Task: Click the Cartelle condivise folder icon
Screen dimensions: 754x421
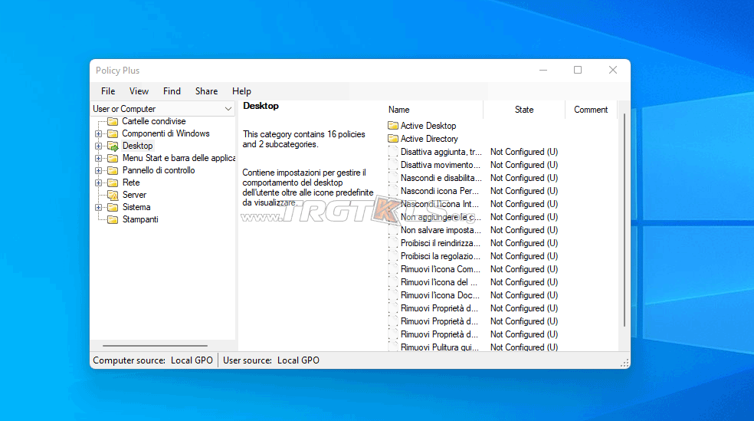Action: click(113, 121)
